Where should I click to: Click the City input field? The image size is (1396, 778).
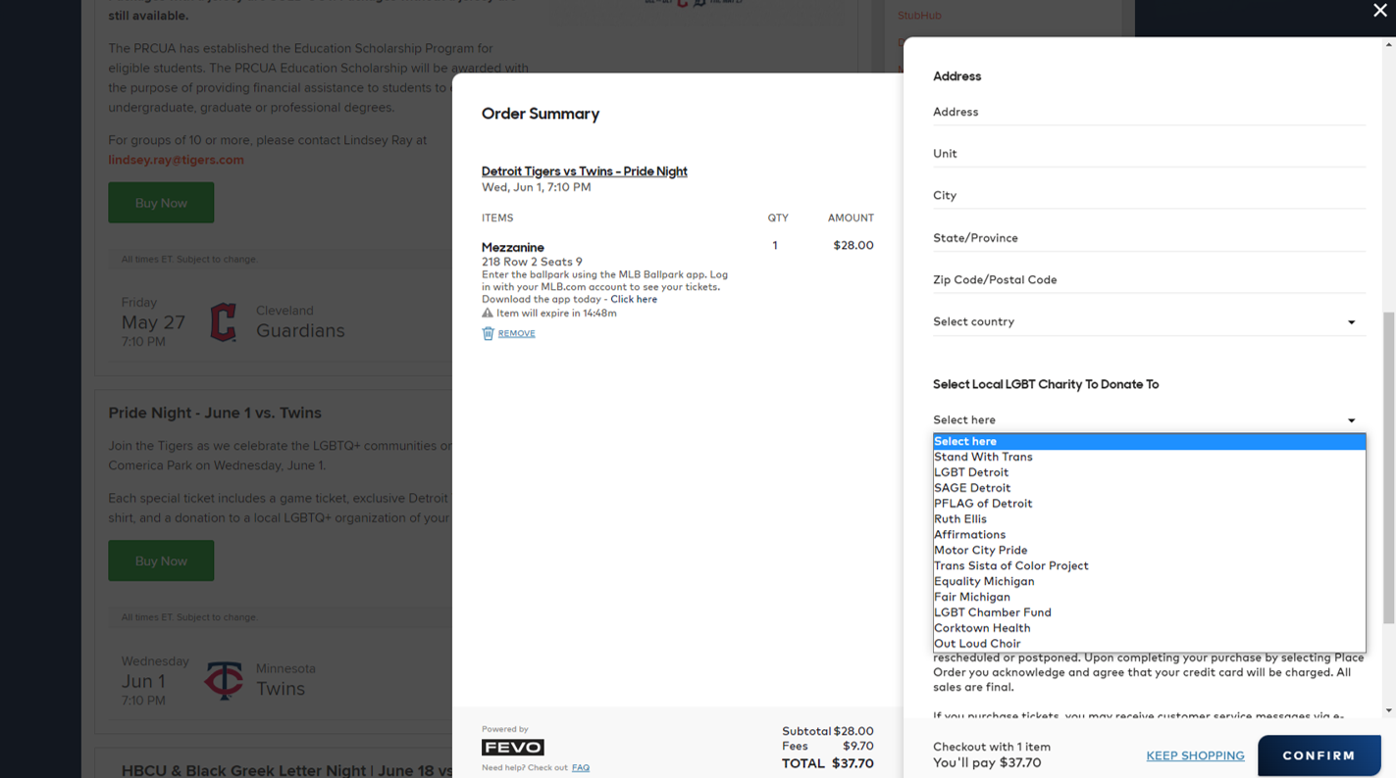(x=1148, y=195)
